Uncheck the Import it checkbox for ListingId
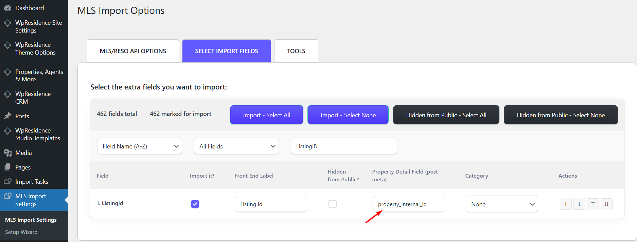The width and height of the screenshot is (637, 242). (x=195, y=204)
